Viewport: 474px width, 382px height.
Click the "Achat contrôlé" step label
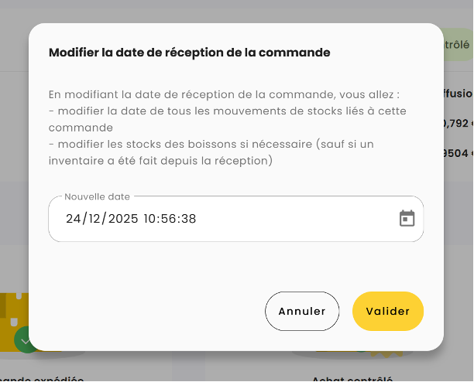click(352, 378)
